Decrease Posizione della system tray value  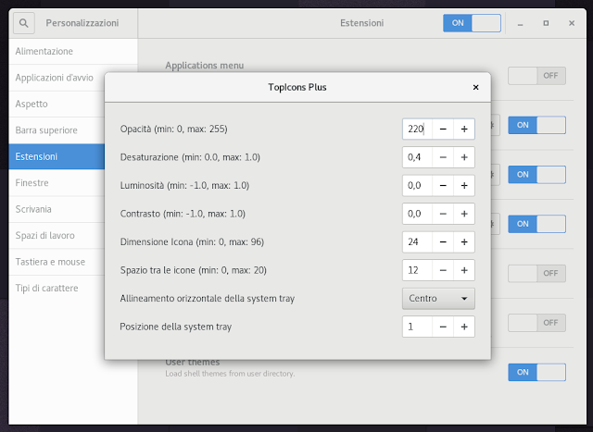coord(443,327)
